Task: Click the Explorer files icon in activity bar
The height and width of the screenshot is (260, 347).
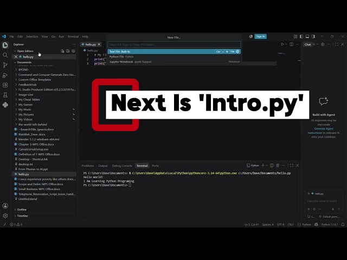Action: coord(5,45)
